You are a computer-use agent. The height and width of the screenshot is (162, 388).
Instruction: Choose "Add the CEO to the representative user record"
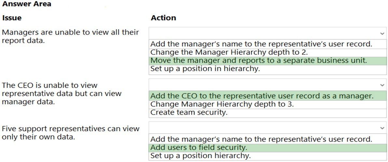click(x=262, y=96)
